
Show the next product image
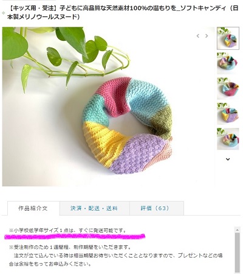pyautogui.click(x=207, y=36)
